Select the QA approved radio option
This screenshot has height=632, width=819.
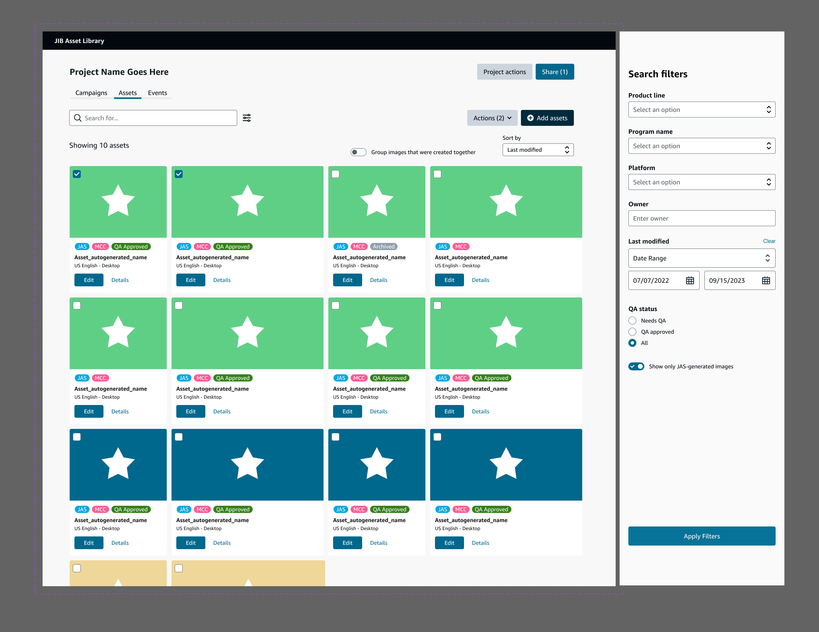click(632, 332)
